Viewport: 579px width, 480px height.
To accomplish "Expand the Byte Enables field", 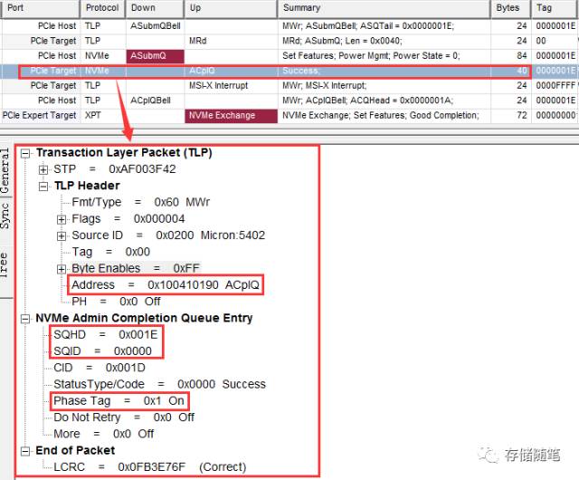I will tap(62, 269).
